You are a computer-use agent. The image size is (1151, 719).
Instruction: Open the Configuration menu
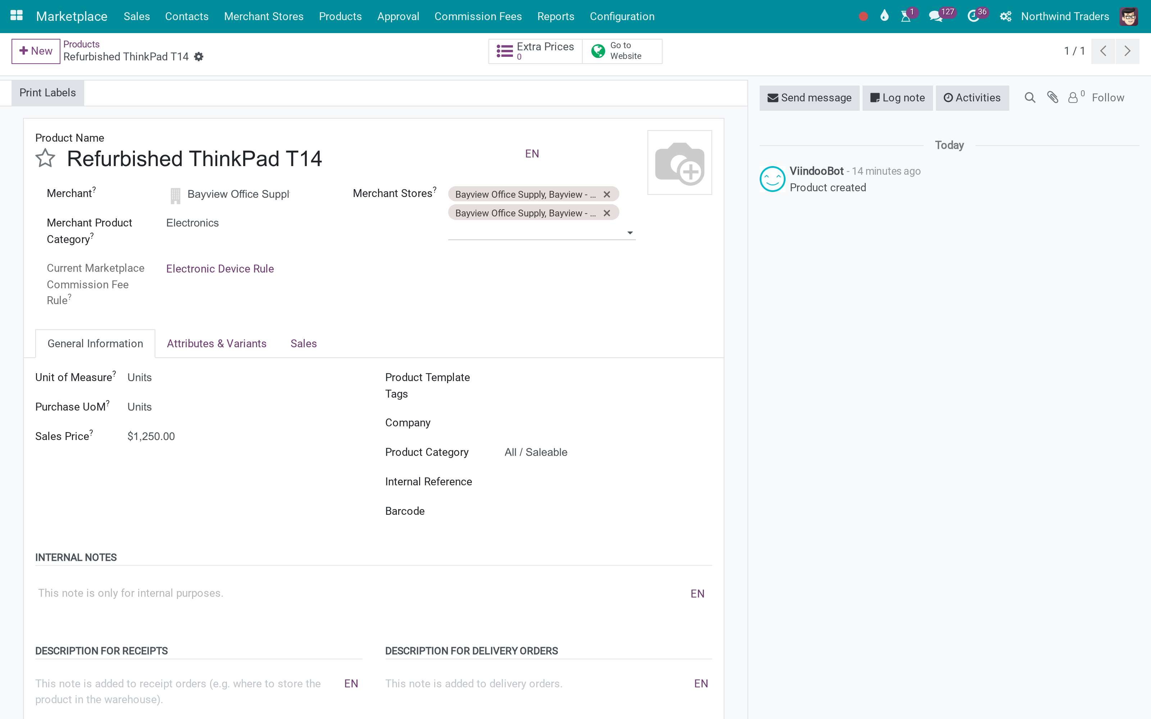622,17
